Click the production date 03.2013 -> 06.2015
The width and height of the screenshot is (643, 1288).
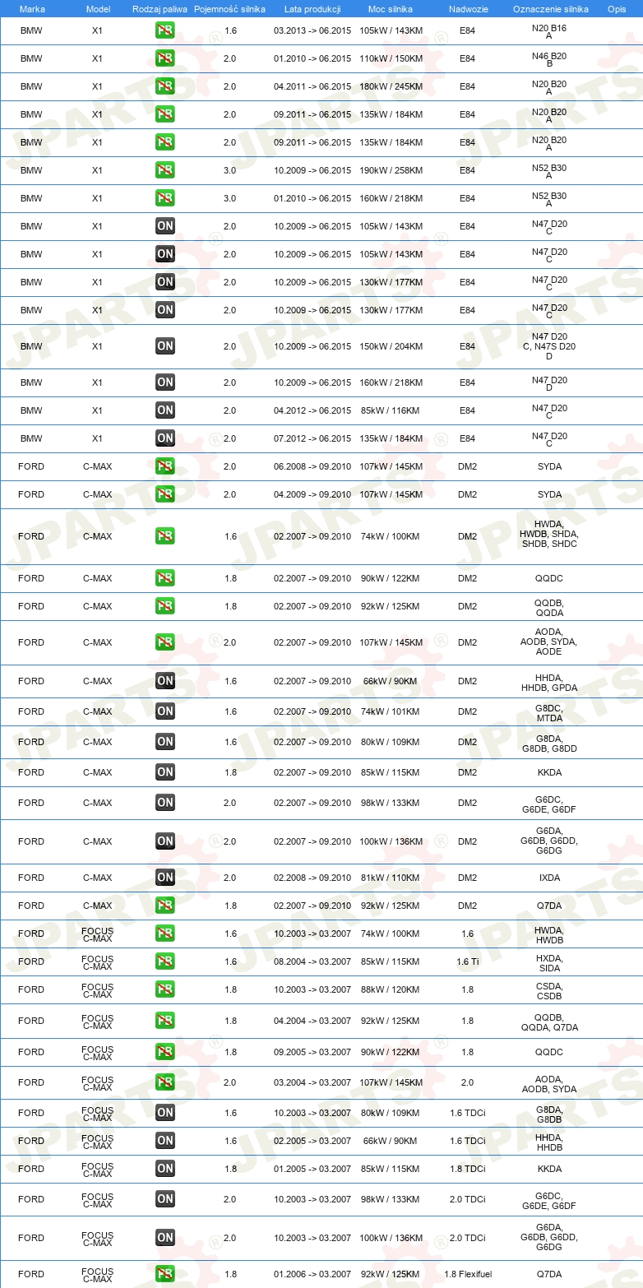312,31
